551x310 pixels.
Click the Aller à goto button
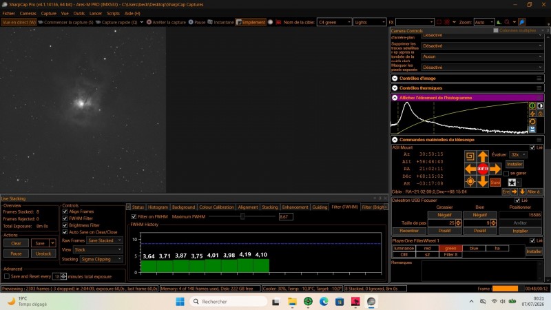(533, 192)
